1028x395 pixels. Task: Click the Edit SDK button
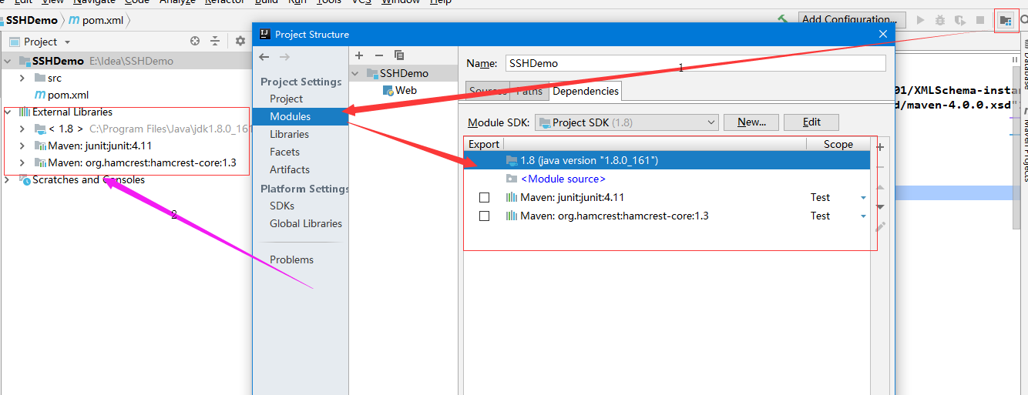click(x=811, y=122)
